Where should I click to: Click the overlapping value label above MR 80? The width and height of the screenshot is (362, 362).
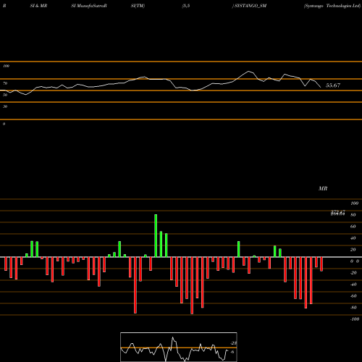click(x=337, y=213)
